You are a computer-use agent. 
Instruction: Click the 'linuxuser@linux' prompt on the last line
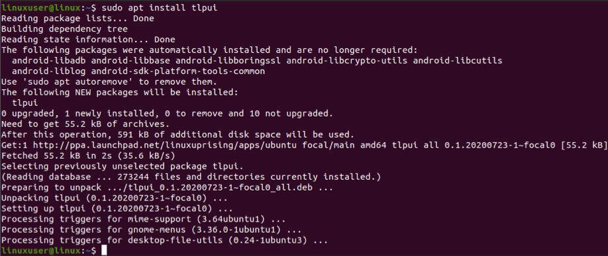[x=42, y=251]
